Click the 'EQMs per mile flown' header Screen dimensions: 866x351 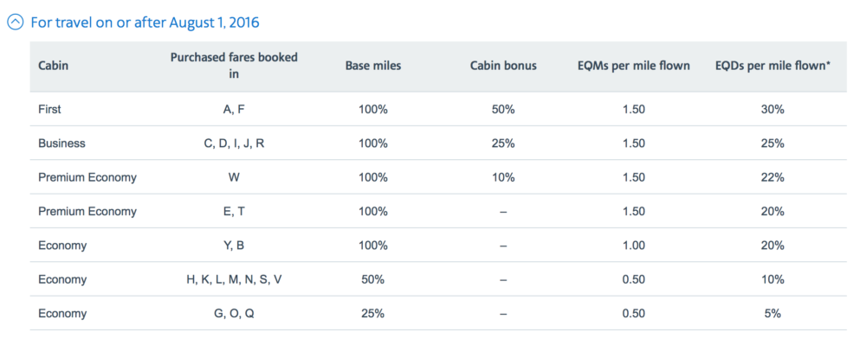634,66
